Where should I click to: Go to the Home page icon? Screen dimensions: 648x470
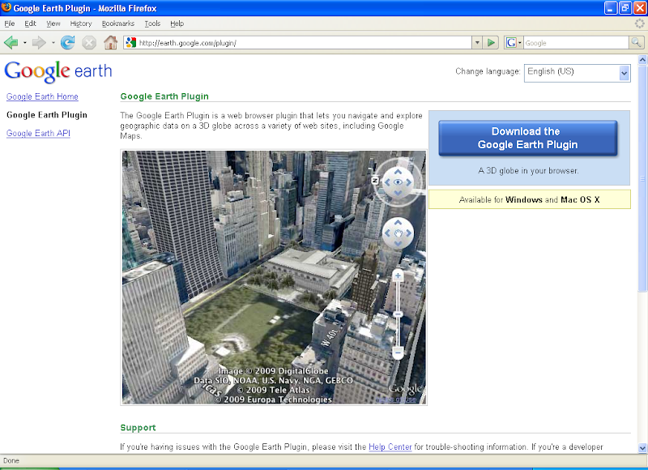(110, 43)
